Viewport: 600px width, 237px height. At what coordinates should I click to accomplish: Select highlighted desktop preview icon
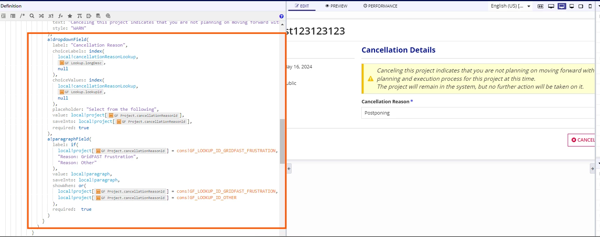pyautogui.click(x=562, y=6)
